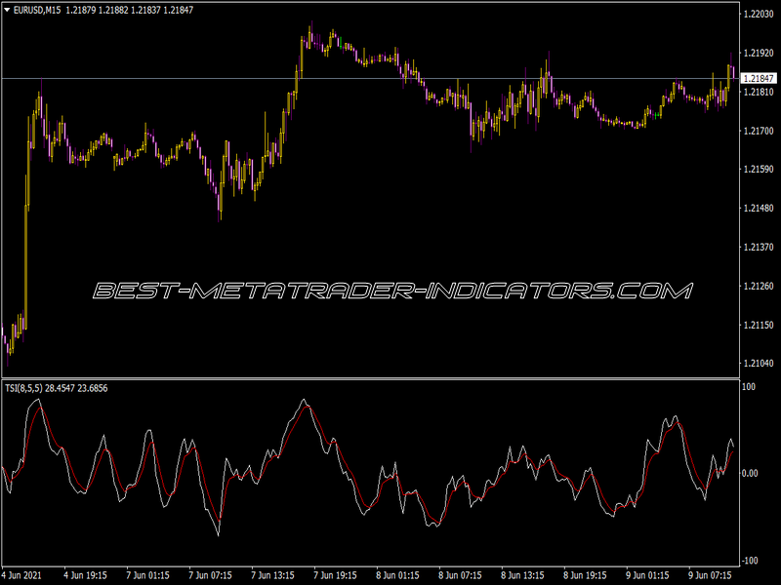Select the EURUSD,M15 chart title text

coord(37,10)
